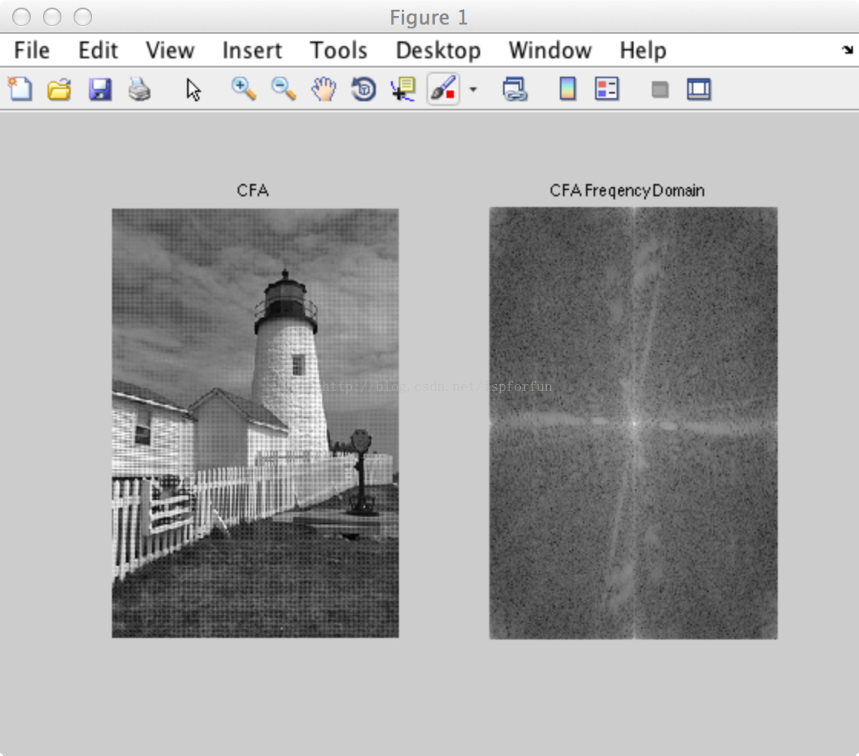Activate the Zoom In magnifier tool
The height and width of the screenshot is (756, 859).
click(x=244, y=89)
